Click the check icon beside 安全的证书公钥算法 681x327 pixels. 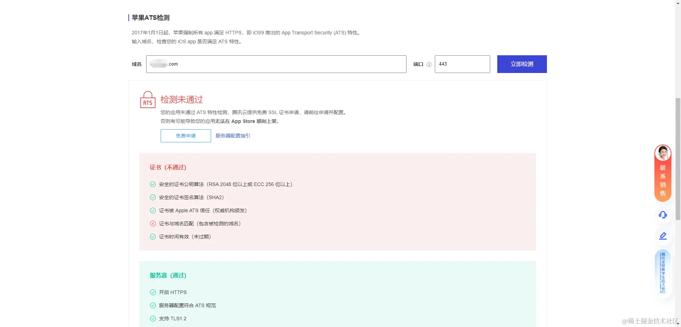pyautogui.click(x=153, y=184)
